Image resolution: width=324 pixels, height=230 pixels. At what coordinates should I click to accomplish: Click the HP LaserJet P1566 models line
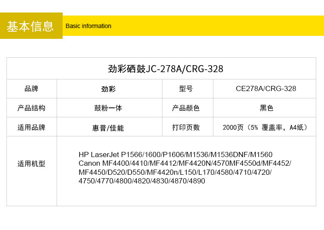175,154
